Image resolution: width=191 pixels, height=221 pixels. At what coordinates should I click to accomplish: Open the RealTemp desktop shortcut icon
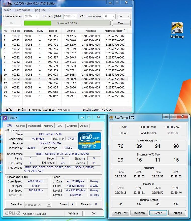coord(177,30)
